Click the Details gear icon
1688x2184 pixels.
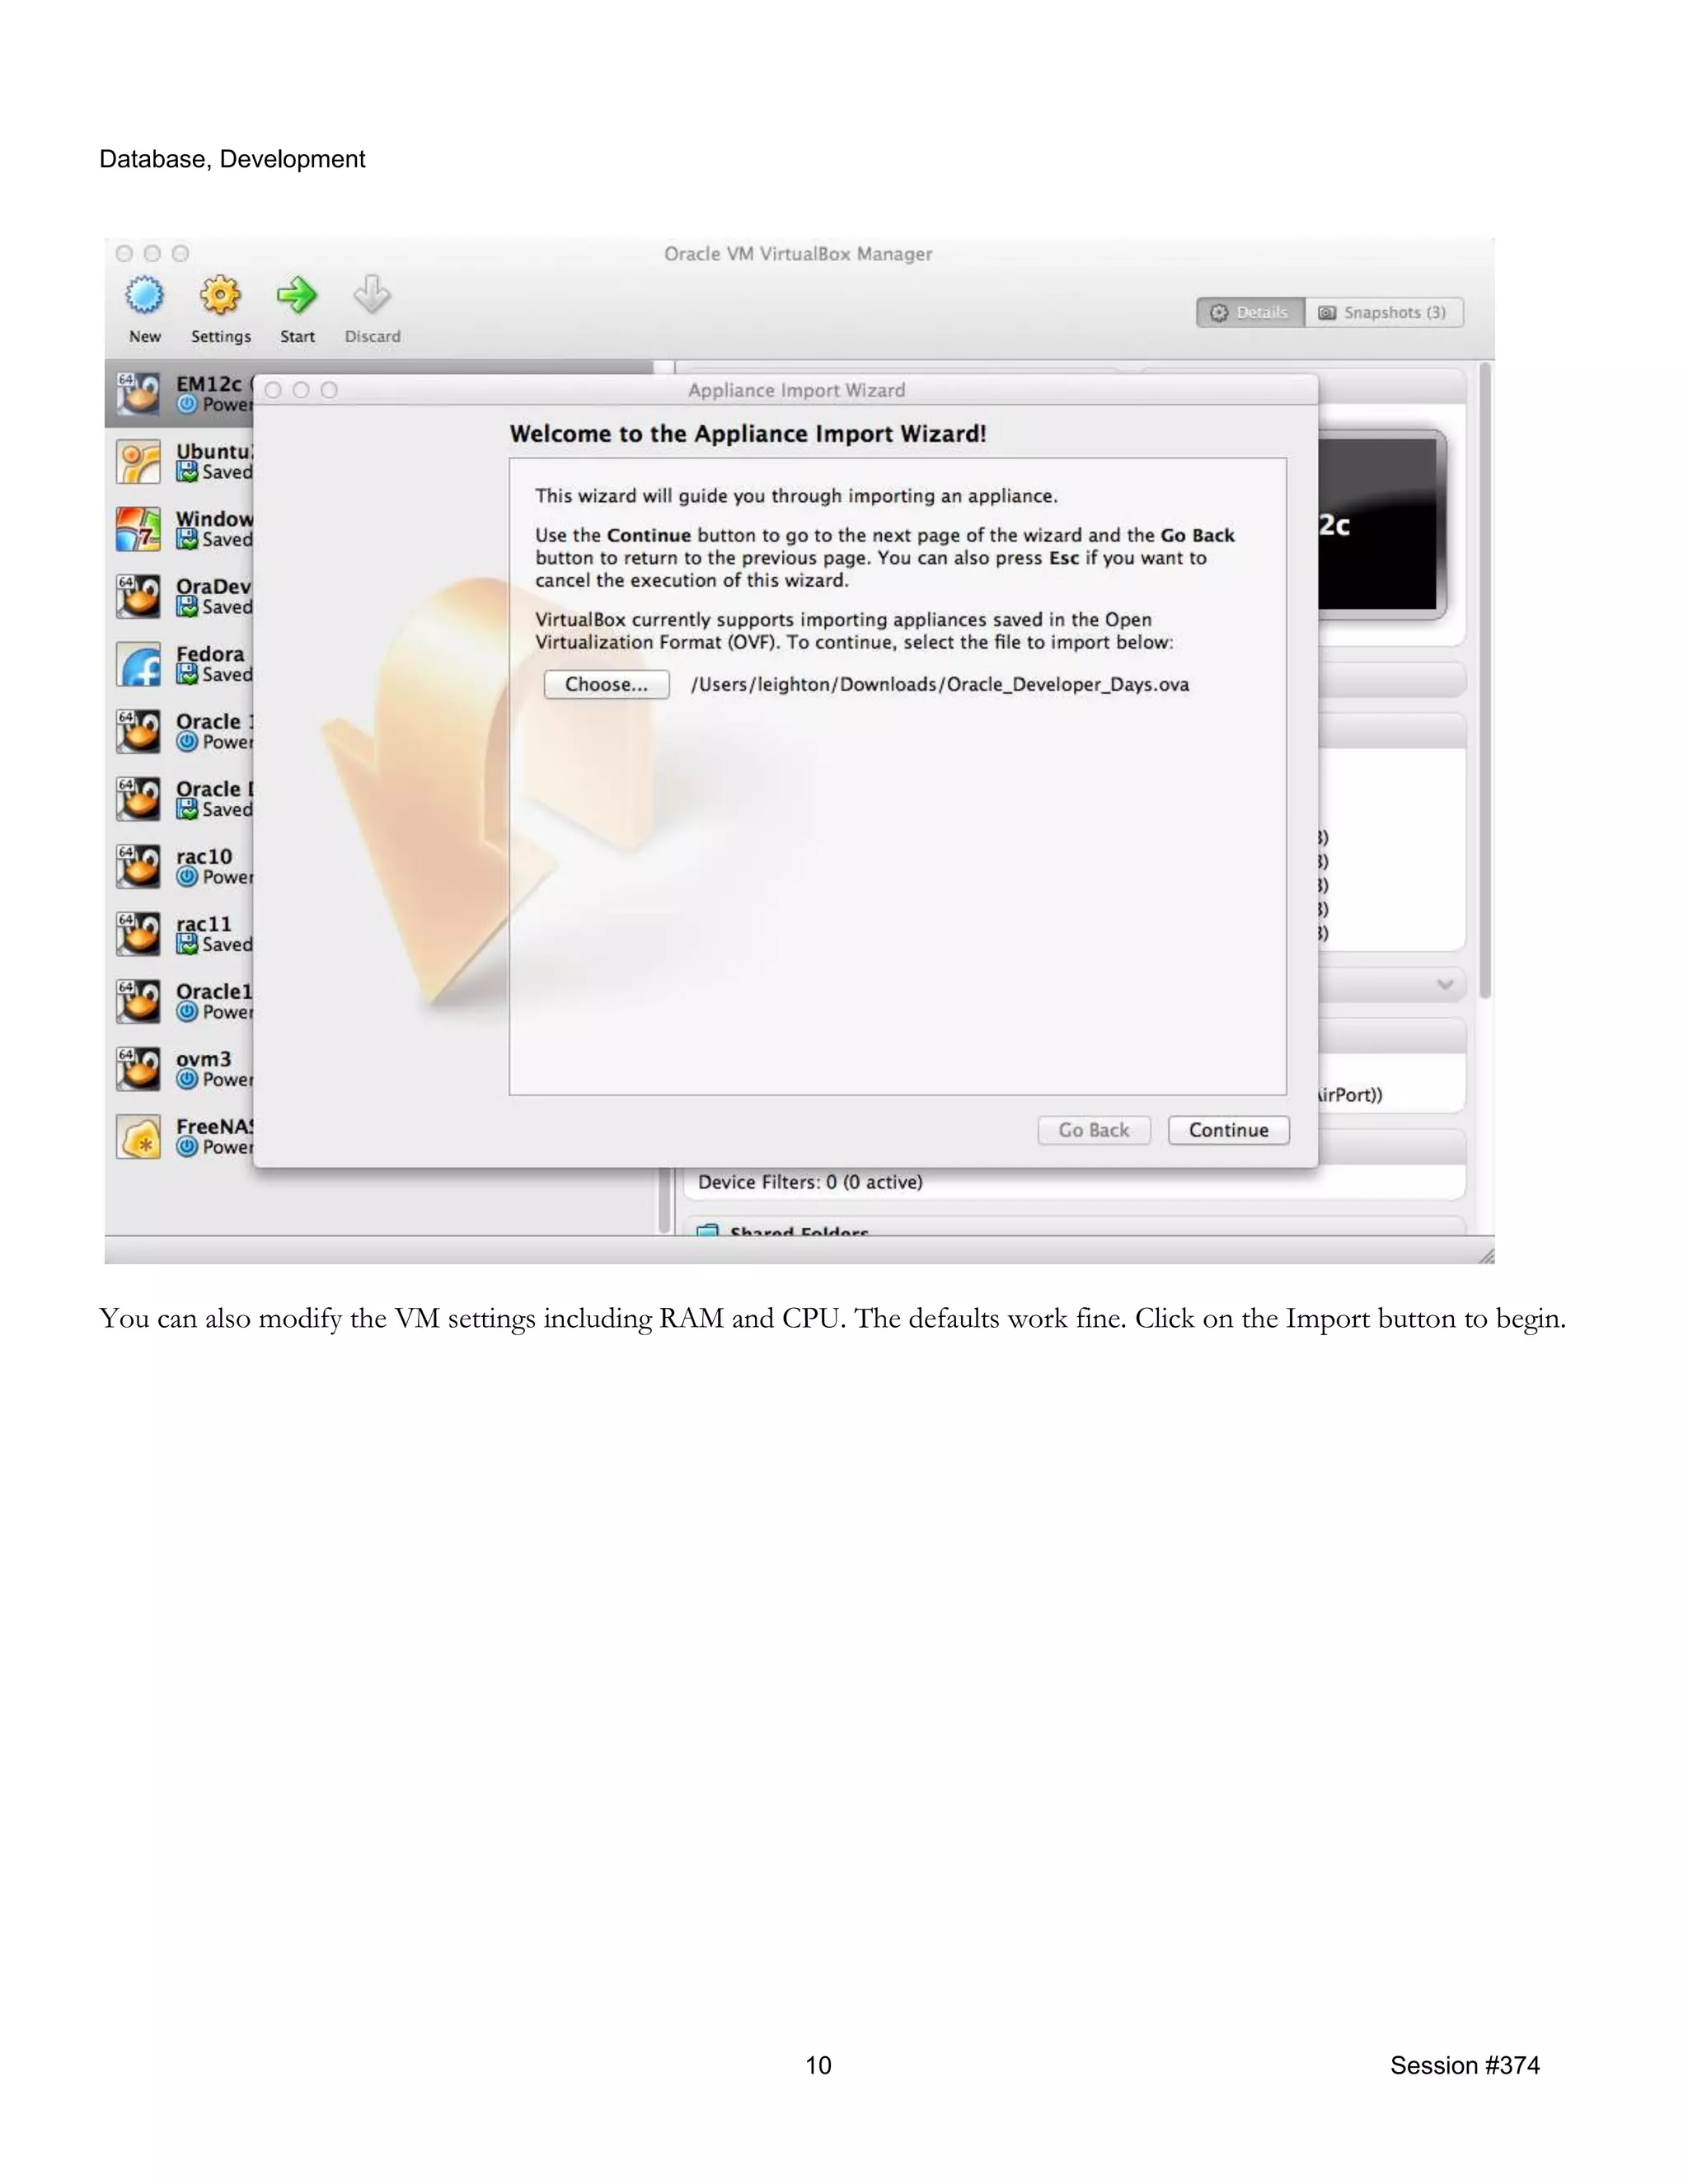click(x=1219, y=313)
